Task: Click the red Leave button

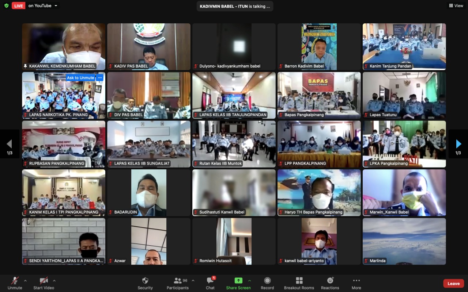Action: click(x=453, y=284)
